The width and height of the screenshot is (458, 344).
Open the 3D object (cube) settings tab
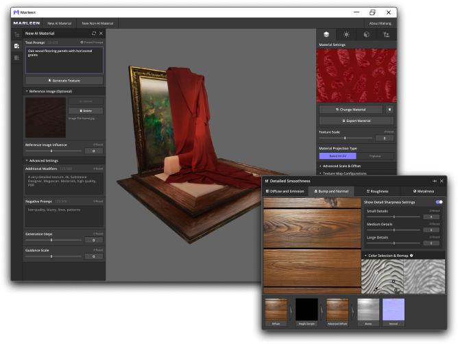coord(366,34)
